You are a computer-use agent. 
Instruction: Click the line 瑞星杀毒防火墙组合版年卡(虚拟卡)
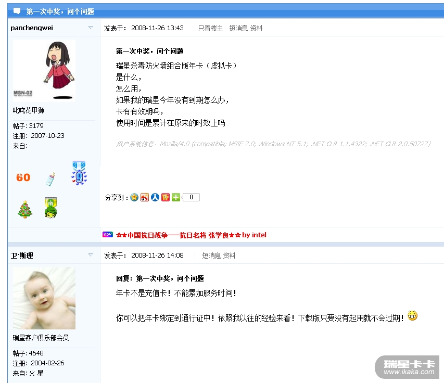pyautogui.click(x=176, y=66)
